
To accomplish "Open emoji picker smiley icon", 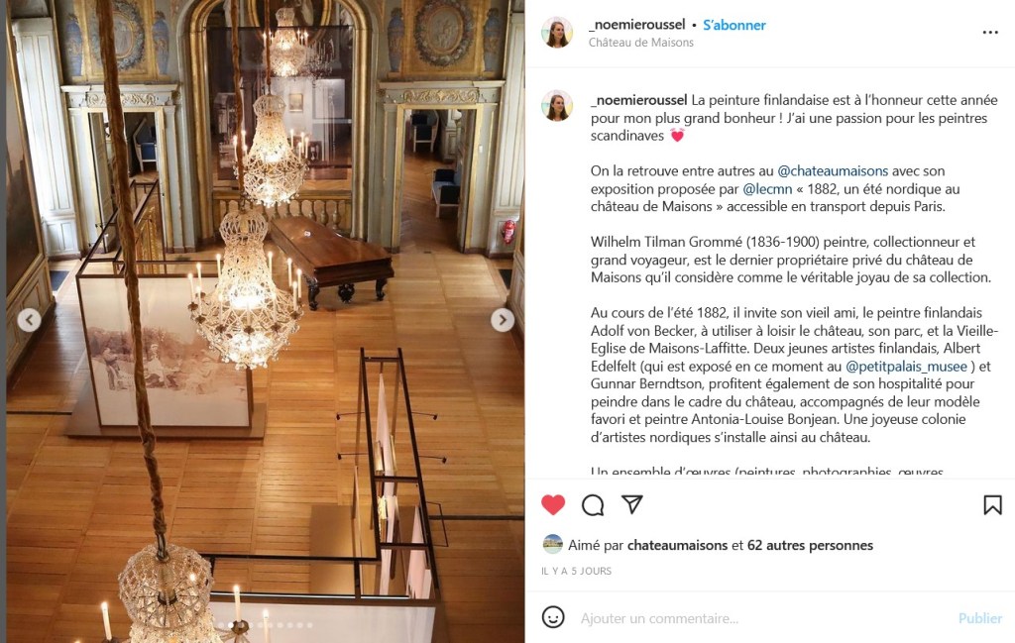I will click(553, 617).
